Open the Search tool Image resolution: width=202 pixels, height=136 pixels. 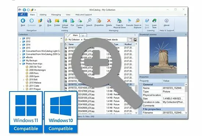[89, 22]
